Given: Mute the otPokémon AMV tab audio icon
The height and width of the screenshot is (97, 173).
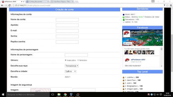Looking at the screenshot, I should (22, 2).
